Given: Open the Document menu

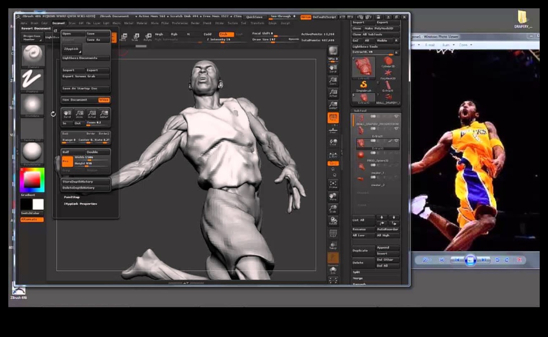Looking at the screenshot, I should point(59,23).
